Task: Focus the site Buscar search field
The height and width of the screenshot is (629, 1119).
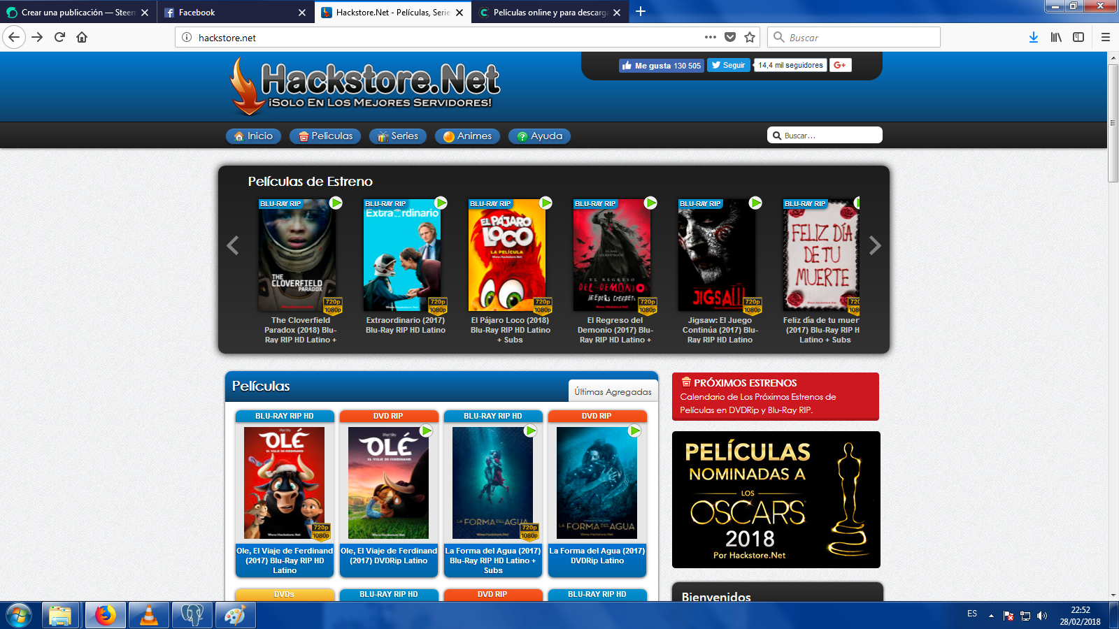Action: point(825,135)
